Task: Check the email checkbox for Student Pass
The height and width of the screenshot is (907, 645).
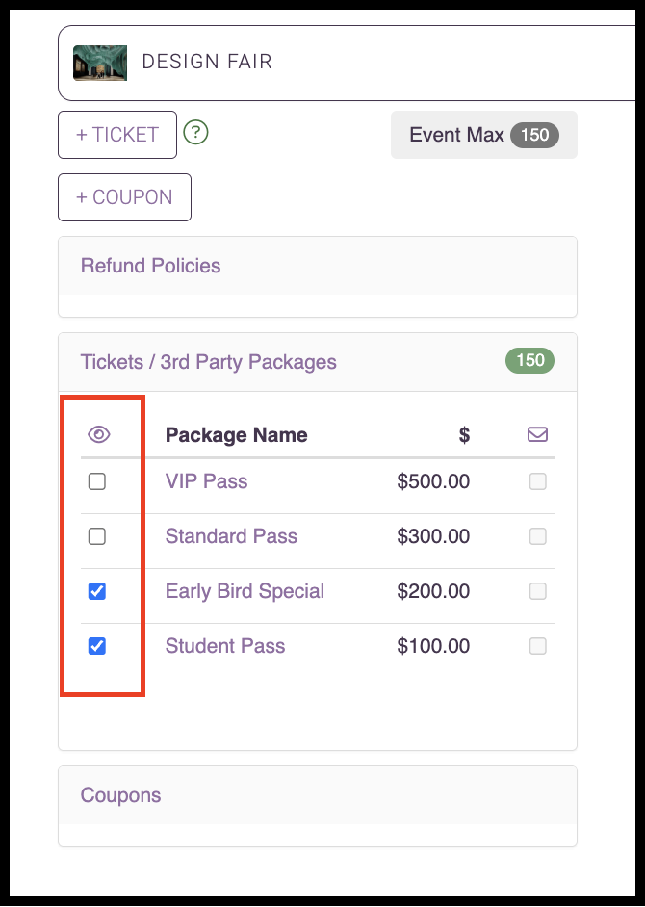Action: point(537,646)
